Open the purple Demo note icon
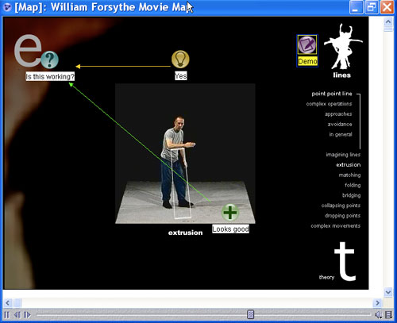The image size is (397, 323). click(307, 44)
